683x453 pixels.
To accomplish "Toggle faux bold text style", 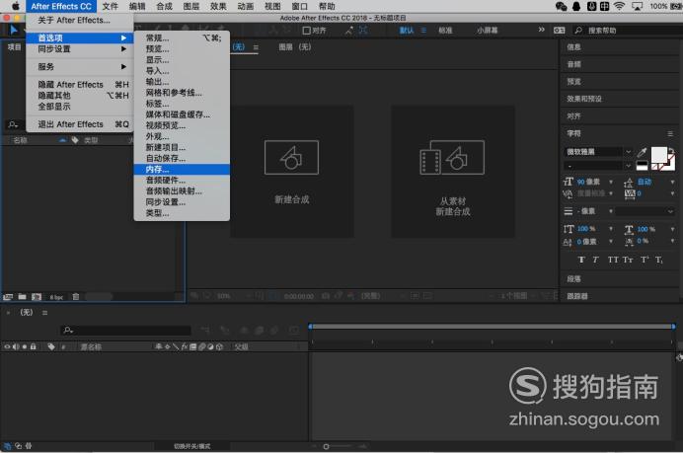I will pos(581,260).
